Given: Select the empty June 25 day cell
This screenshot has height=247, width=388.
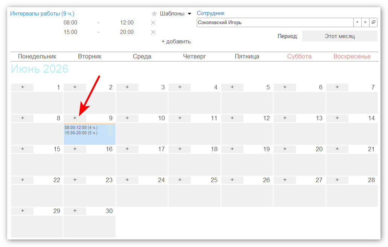Looking at the screenshot, I should (x=195, y=196).
